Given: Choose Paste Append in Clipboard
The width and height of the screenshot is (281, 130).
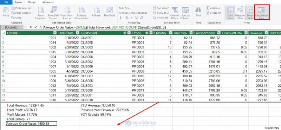Looking at the screenshot, I should tap(21, 8).
